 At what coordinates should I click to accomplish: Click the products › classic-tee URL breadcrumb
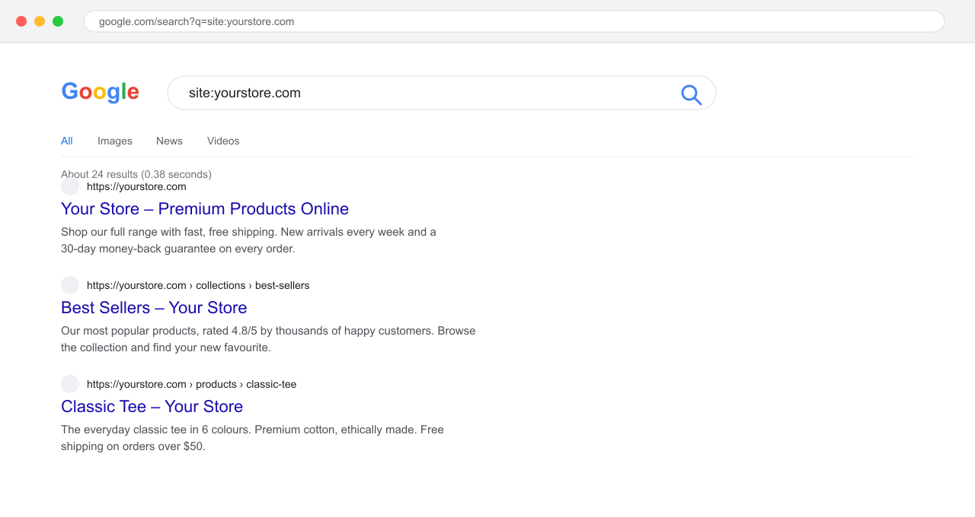(192, 384)
